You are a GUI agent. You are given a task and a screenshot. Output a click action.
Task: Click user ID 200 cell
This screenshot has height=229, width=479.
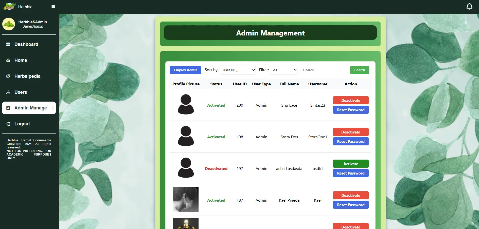pos(240,105)
